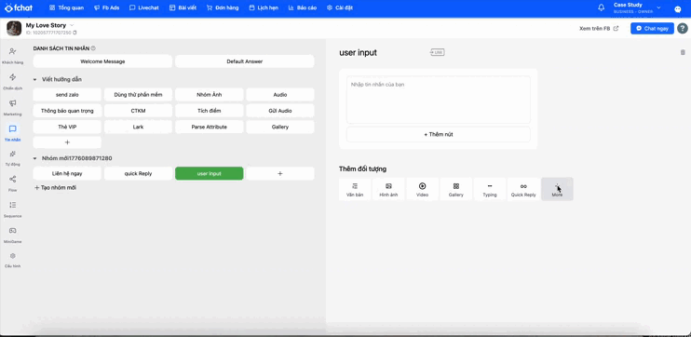This screenshot has width=691, height=337.
Task: Click the fchat logo
Action: click(19, 7)
